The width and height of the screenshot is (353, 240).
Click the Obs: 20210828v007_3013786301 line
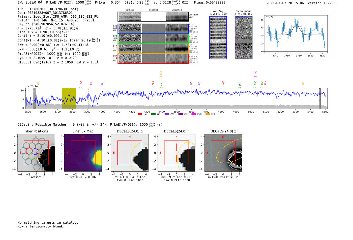point(45,13)
